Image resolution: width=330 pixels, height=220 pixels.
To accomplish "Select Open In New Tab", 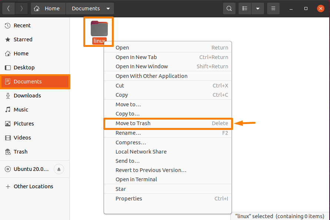I will (136, 57).
